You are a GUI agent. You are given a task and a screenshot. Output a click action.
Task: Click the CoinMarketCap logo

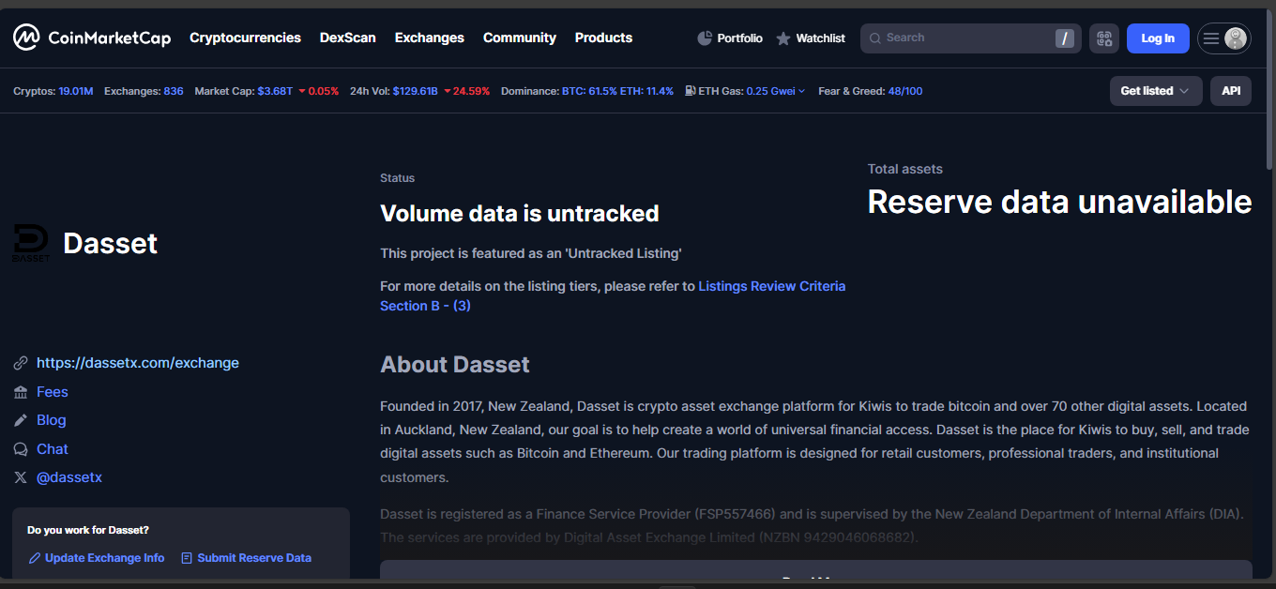[x=92, y=38]
